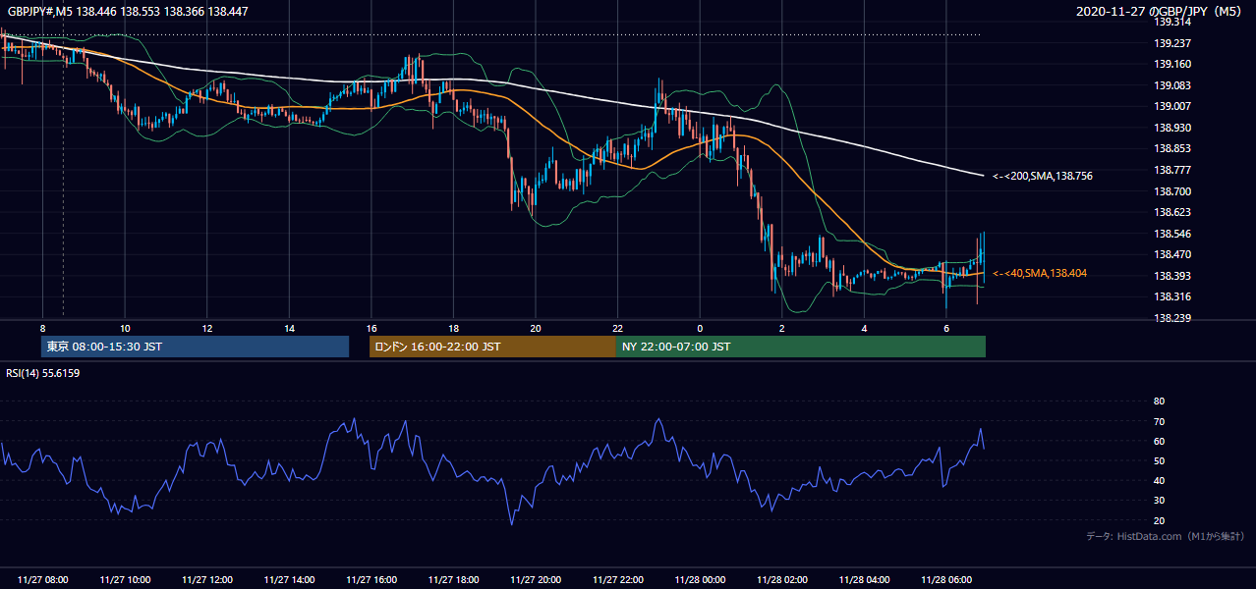Viewport: 1256px width, 589px height.
Task: Click hour tick 10 under price chart
Action: 125,328
